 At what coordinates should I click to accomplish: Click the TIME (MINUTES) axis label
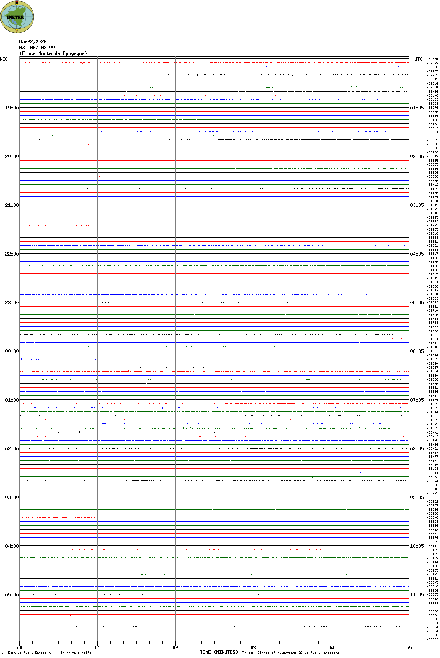[219, 652]
